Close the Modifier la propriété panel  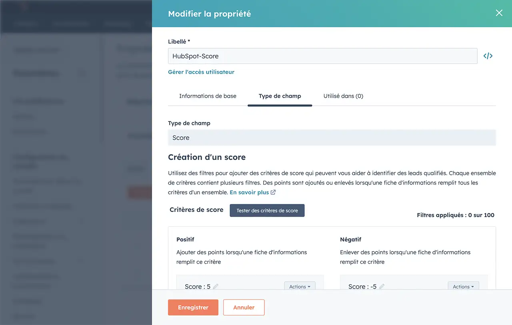pos(499,13)
